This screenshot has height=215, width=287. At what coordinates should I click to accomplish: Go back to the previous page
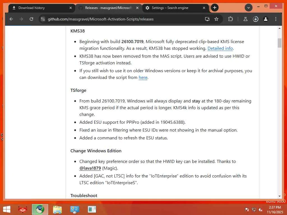(11, 19)
